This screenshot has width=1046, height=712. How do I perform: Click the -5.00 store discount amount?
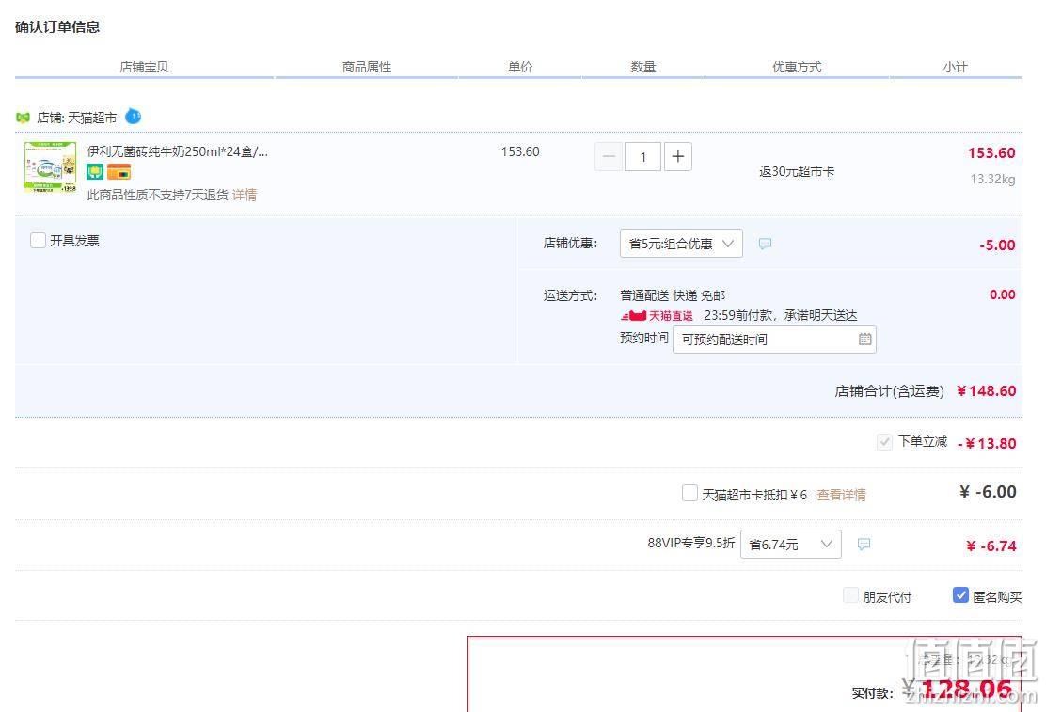click(x=997, y=245)
